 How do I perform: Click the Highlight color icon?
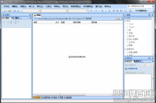[x=130, y=11]
